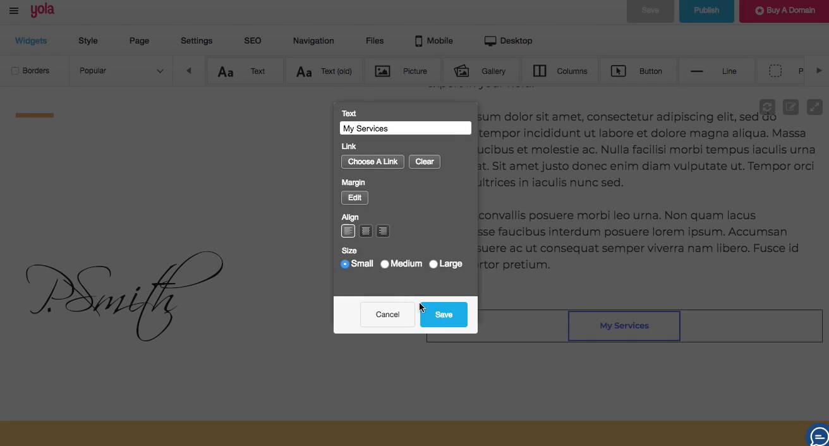Open the Style tab
829x446 pixels.
(x=88, y=40)
